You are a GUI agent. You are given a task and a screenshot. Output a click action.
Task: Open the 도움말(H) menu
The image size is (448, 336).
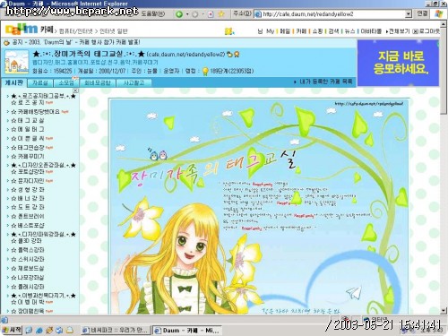[152, 14]
